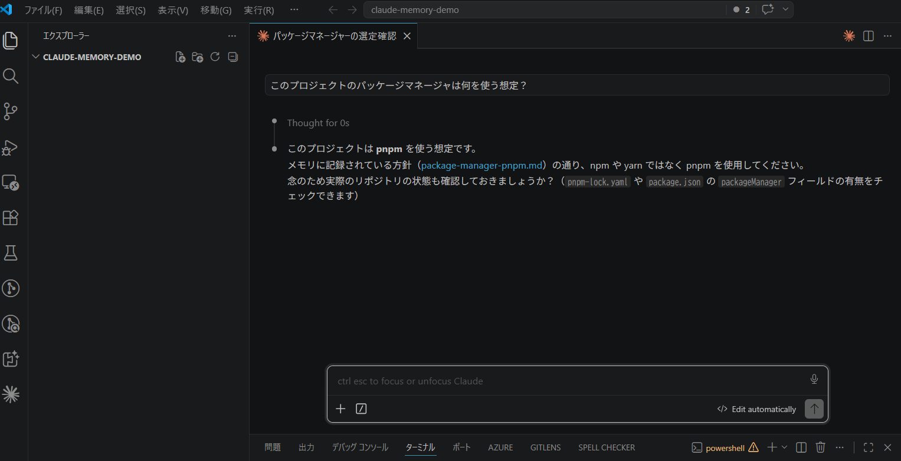Screen dimensions: 901x461
Task: Start voice input with microphone icon
Action: pyautogui.click(x=814, y=379)
